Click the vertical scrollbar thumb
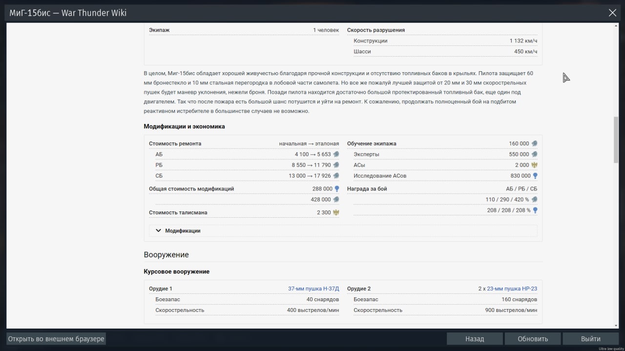Viewport: 625px width, 351px height. click(x=616, y=140)
